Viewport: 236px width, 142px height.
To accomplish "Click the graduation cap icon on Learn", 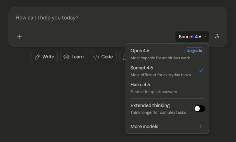I will pyautogui.click(x=66, y=57).
